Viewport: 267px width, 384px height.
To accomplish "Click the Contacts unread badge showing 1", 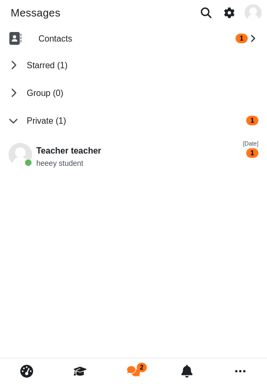I will tap(241, 38).
